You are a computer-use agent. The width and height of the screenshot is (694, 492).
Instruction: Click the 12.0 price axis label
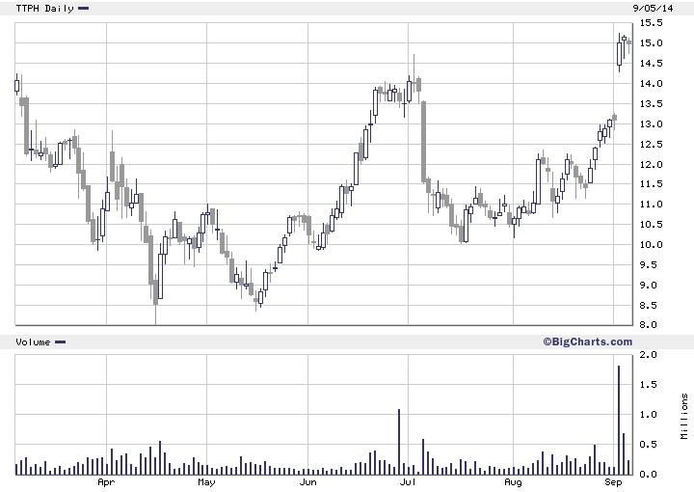[651, 165]
